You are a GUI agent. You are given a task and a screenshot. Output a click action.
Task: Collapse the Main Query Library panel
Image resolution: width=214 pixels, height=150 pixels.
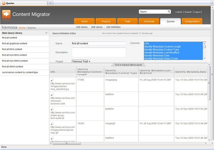(46, 33)
